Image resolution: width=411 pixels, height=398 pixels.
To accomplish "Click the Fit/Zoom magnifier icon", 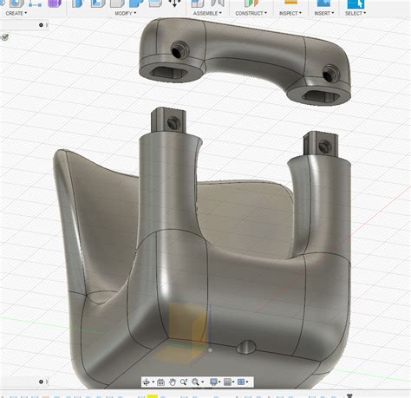I will pyautogui.click(x=195, y=382).
